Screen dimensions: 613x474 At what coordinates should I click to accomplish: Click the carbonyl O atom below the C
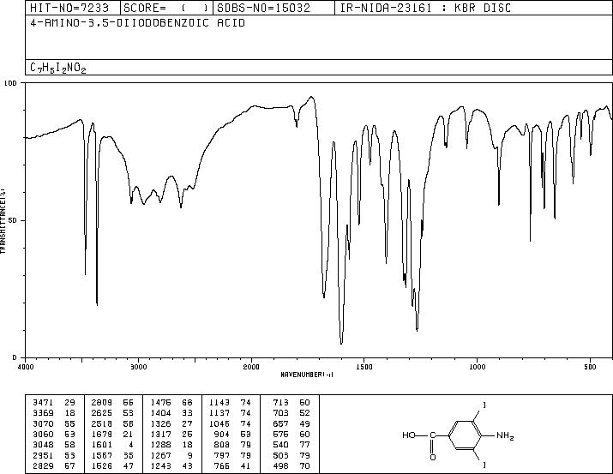[433, 457]
